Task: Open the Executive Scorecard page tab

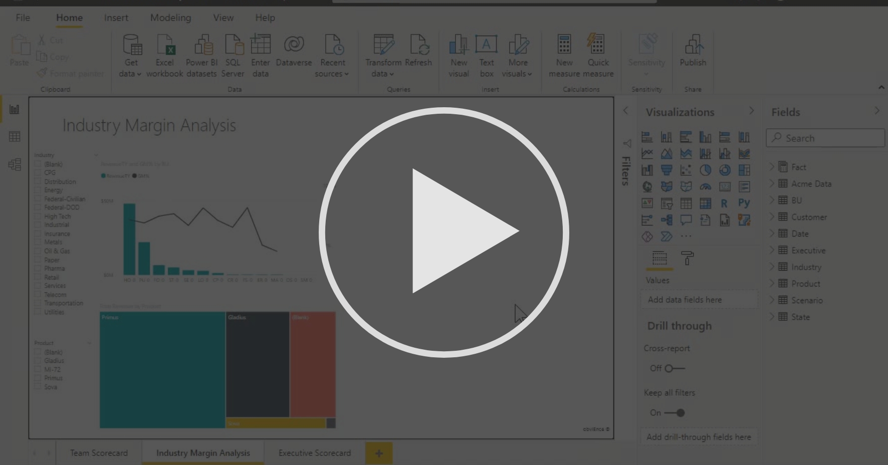Action: (314, 452)
